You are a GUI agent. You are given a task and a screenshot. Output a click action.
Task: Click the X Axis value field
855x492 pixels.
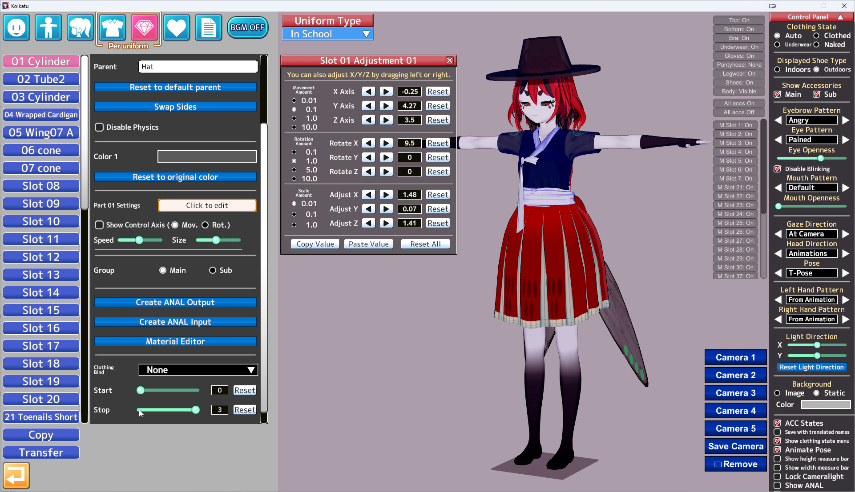[x=410, y=92]
